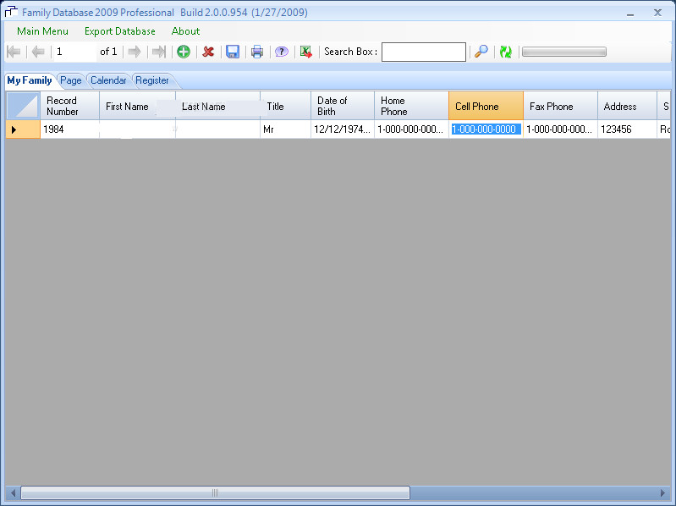This screenshot has height=506, width=676.
Task: Click the Address column header
Action: point(627,106)
